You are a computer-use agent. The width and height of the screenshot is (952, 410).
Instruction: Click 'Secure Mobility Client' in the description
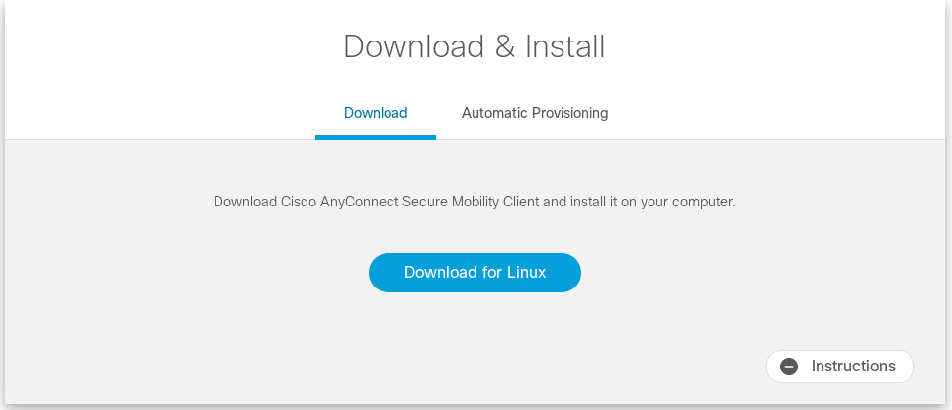coord(471,202)
